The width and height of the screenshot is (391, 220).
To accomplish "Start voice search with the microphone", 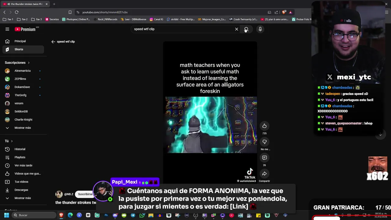I will click(260, 29).
